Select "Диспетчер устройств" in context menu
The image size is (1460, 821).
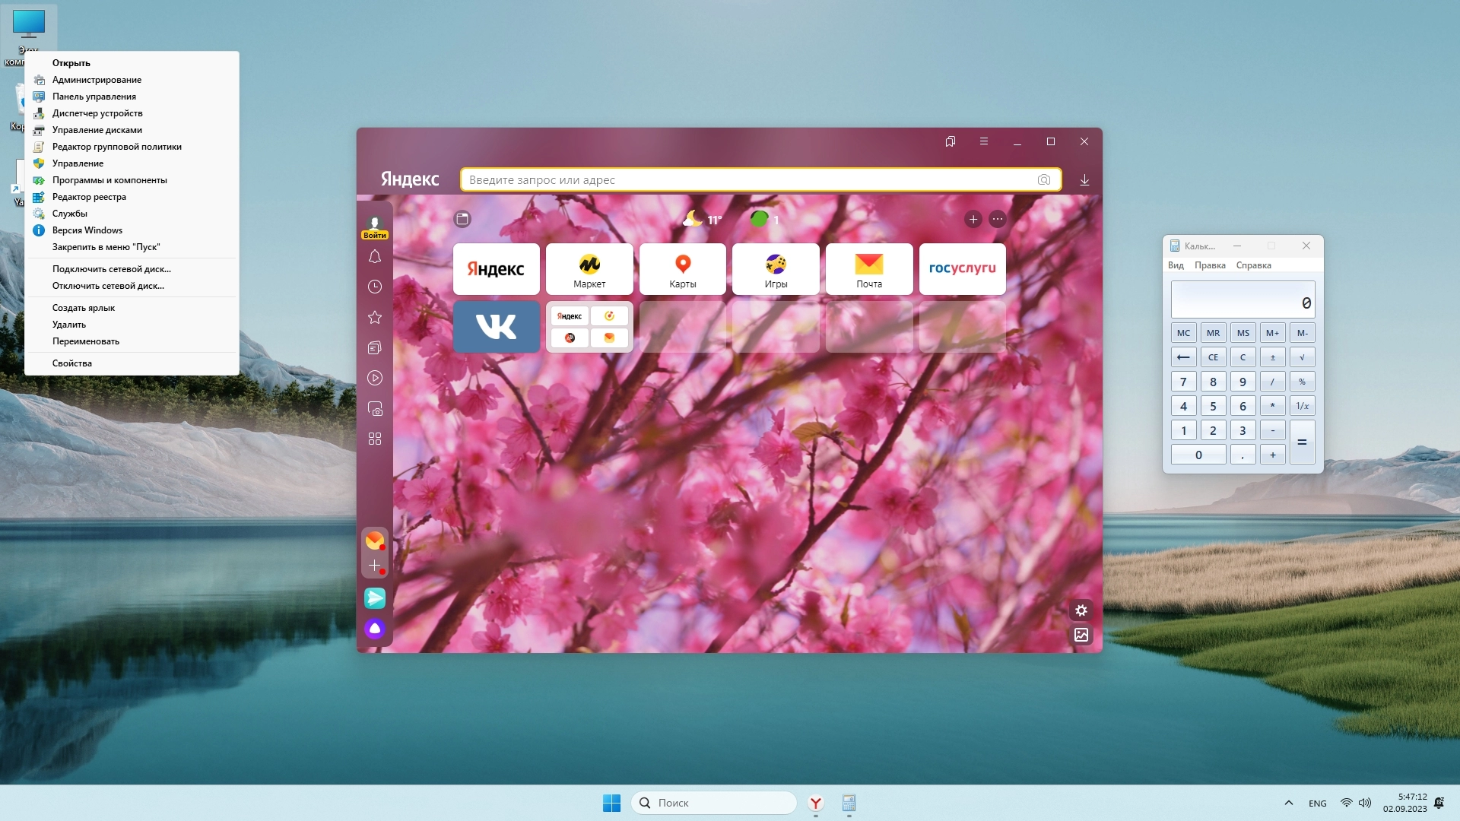coord(97,113)
